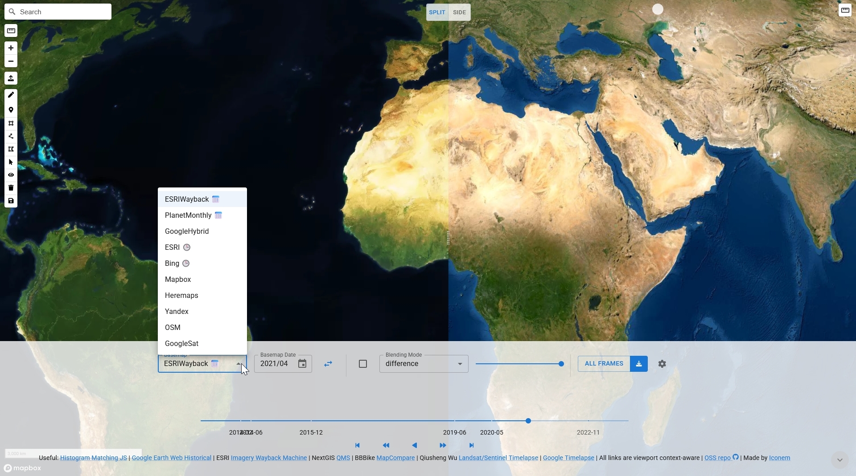856x476 pixels.
Task: Open Imagery Wayback Machine link
Action: click(x=268, y=458)
